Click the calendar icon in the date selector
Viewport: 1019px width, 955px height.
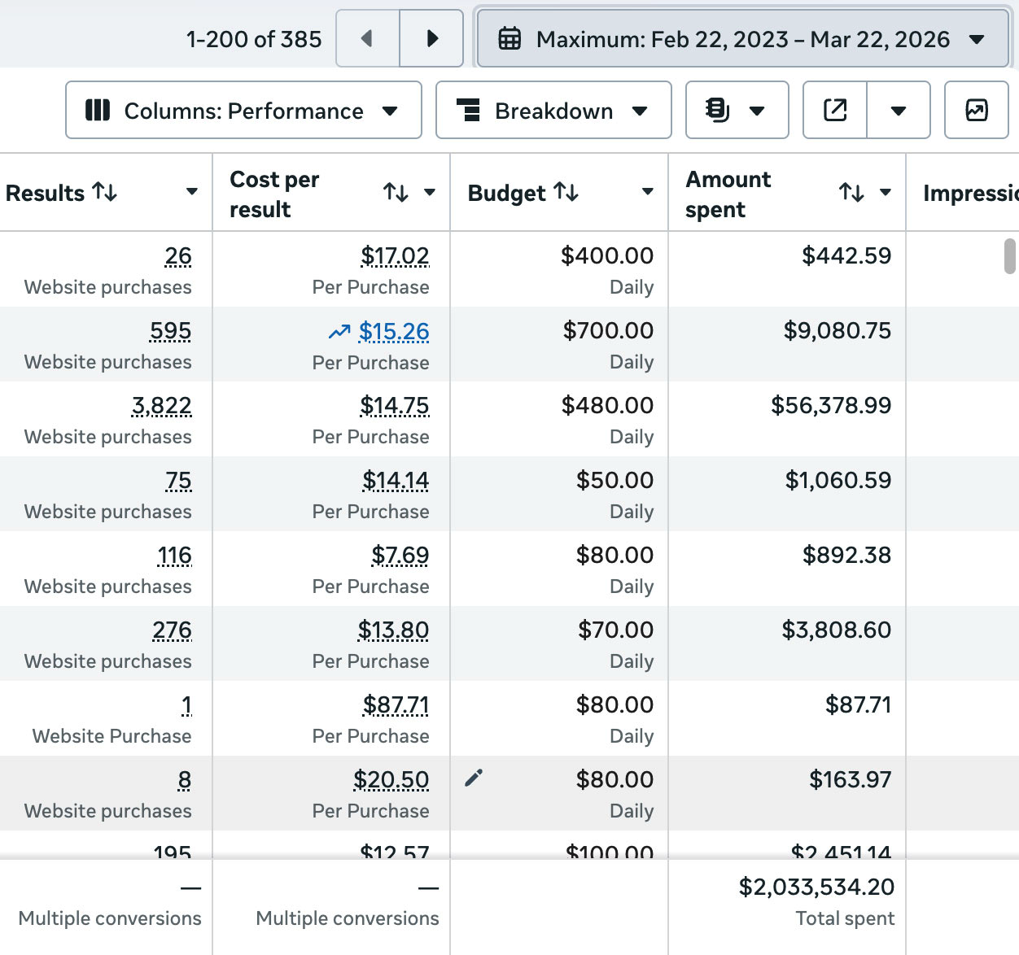(x=510, y=37)
